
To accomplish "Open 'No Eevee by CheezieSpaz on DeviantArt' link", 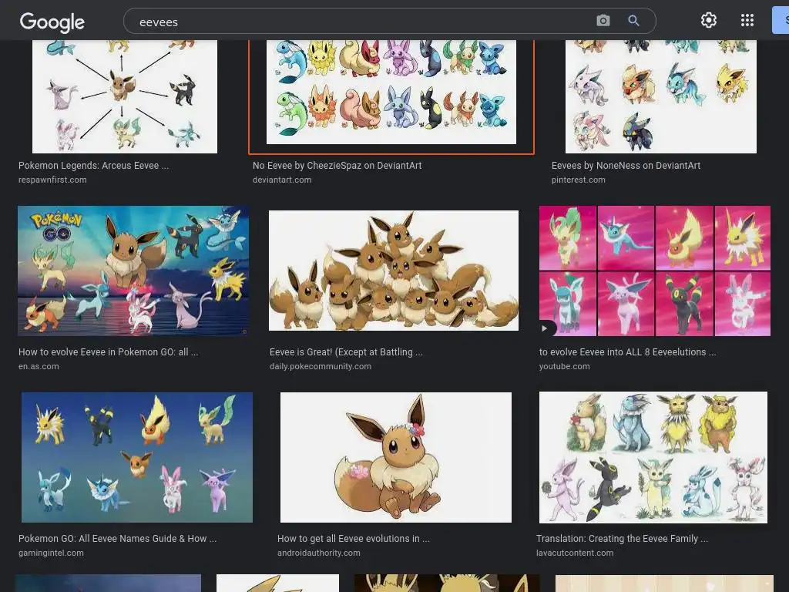I will tap(337, 166).
